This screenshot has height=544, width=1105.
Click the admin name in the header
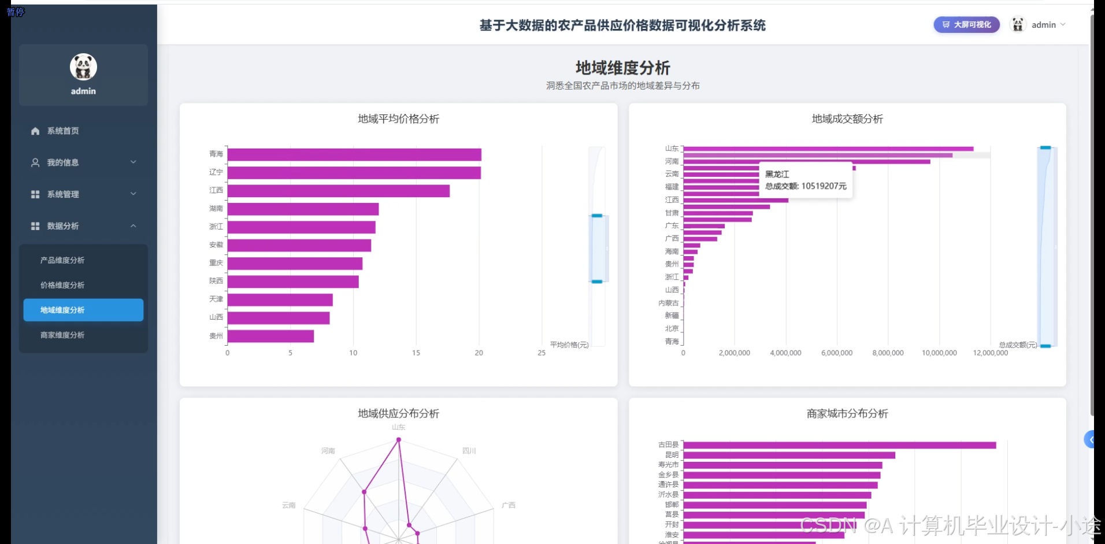1044,25
